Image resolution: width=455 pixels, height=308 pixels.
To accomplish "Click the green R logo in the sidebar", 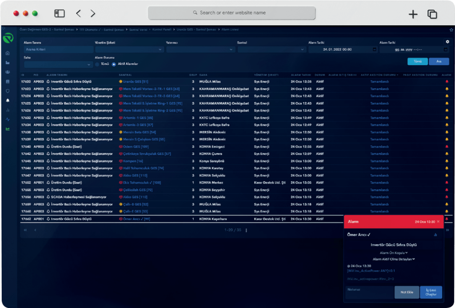I will coord(8,38).
